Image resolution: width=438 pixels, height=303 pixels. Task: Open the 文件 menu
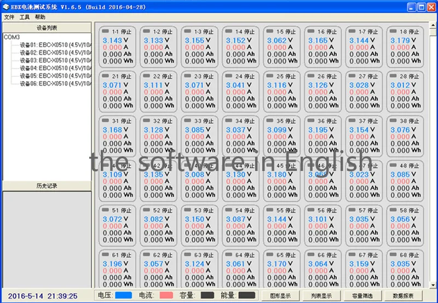pyautogui.click(x=9, y=18)
